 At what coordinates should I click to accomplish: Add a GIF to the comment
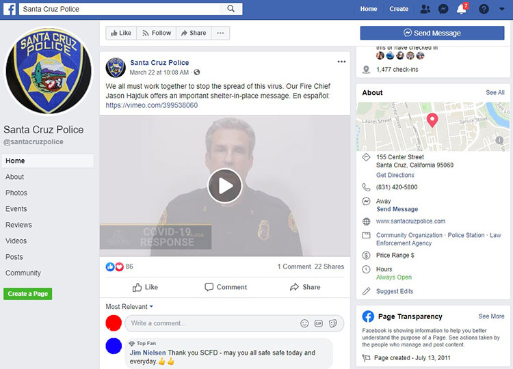tap(319, 323)
